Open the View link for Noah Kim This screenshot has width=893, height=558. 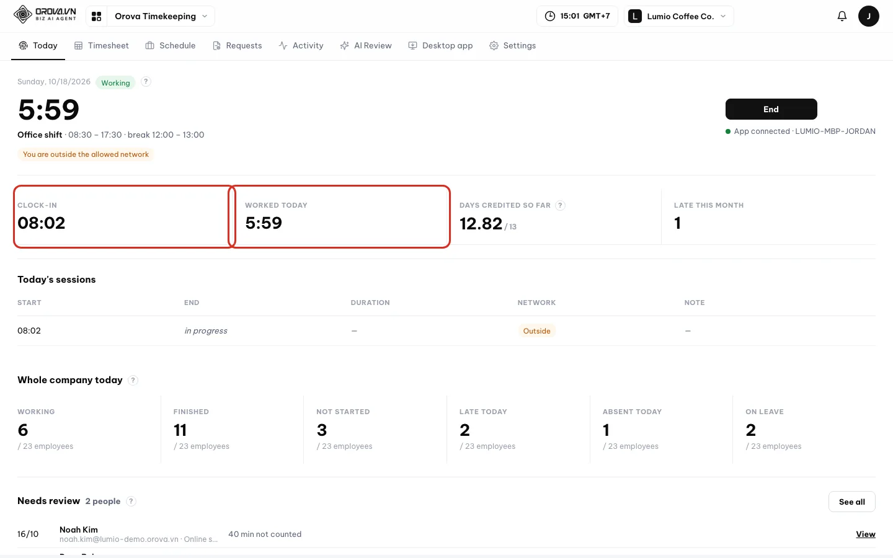tap(865, 534)
